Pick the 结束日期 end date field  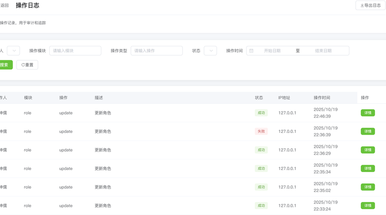click(323, 51)
